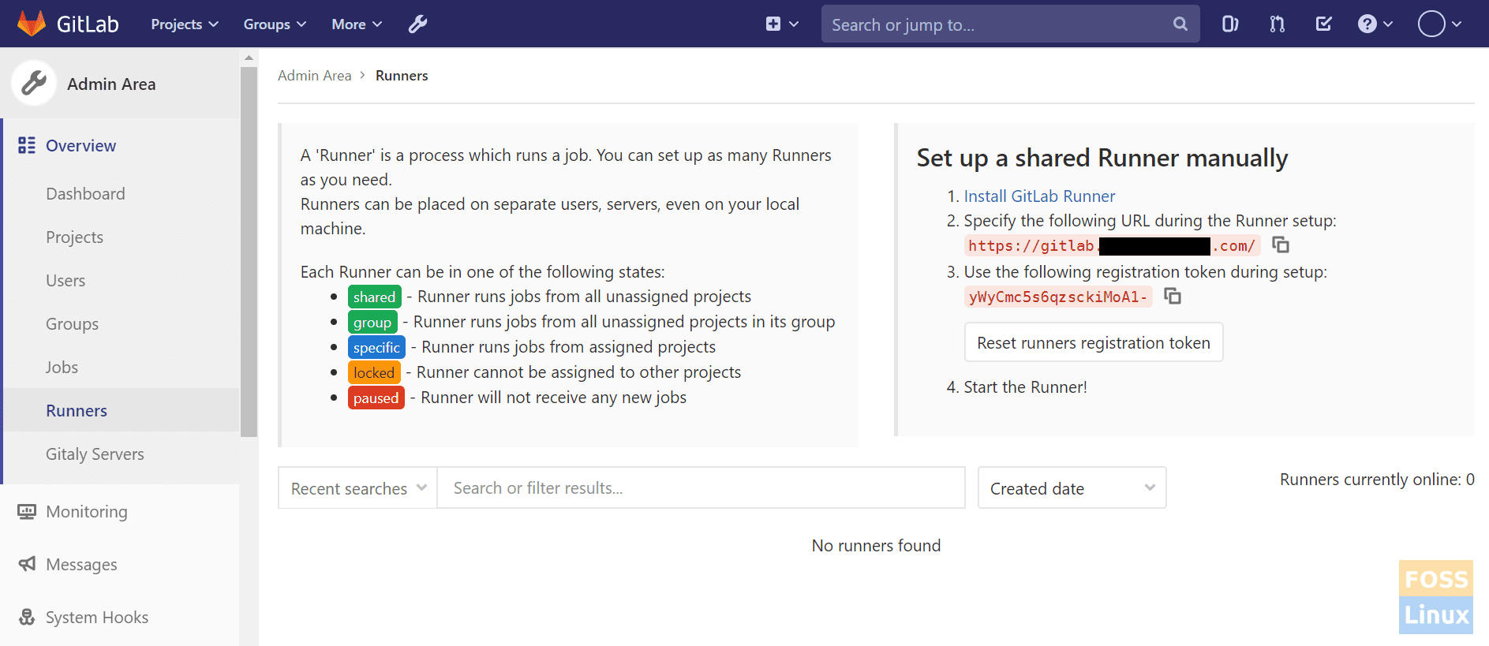This screenshot has height=646, width=1489.
Task: Open the merge requests icon
Action: coord(1277,24)
